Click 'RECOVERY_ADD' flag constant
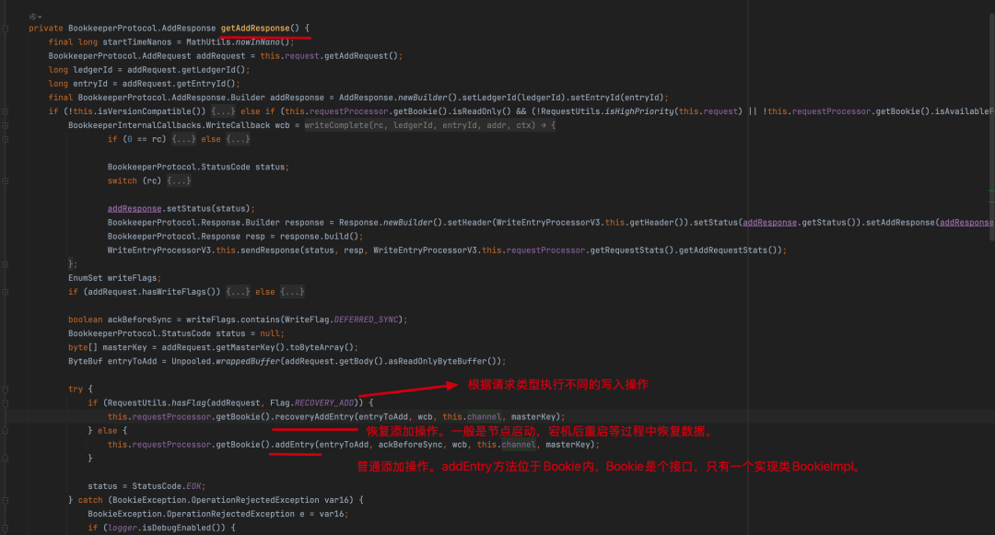Viewport: 995px width, 535px height. pyautogui.click(x=323, y=403)
